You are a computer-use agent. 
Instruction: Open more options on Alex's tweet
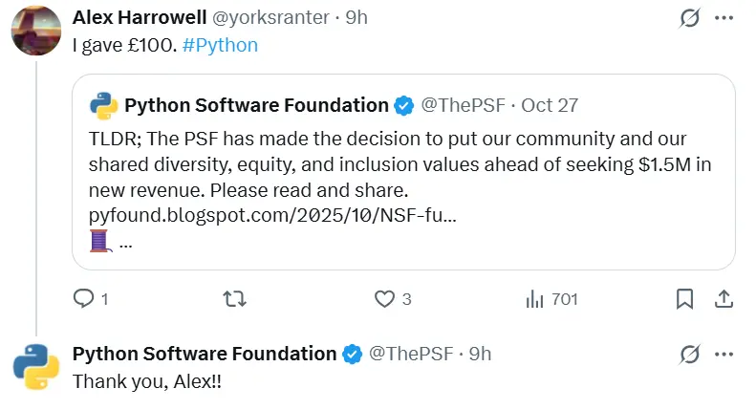(724, 17)
